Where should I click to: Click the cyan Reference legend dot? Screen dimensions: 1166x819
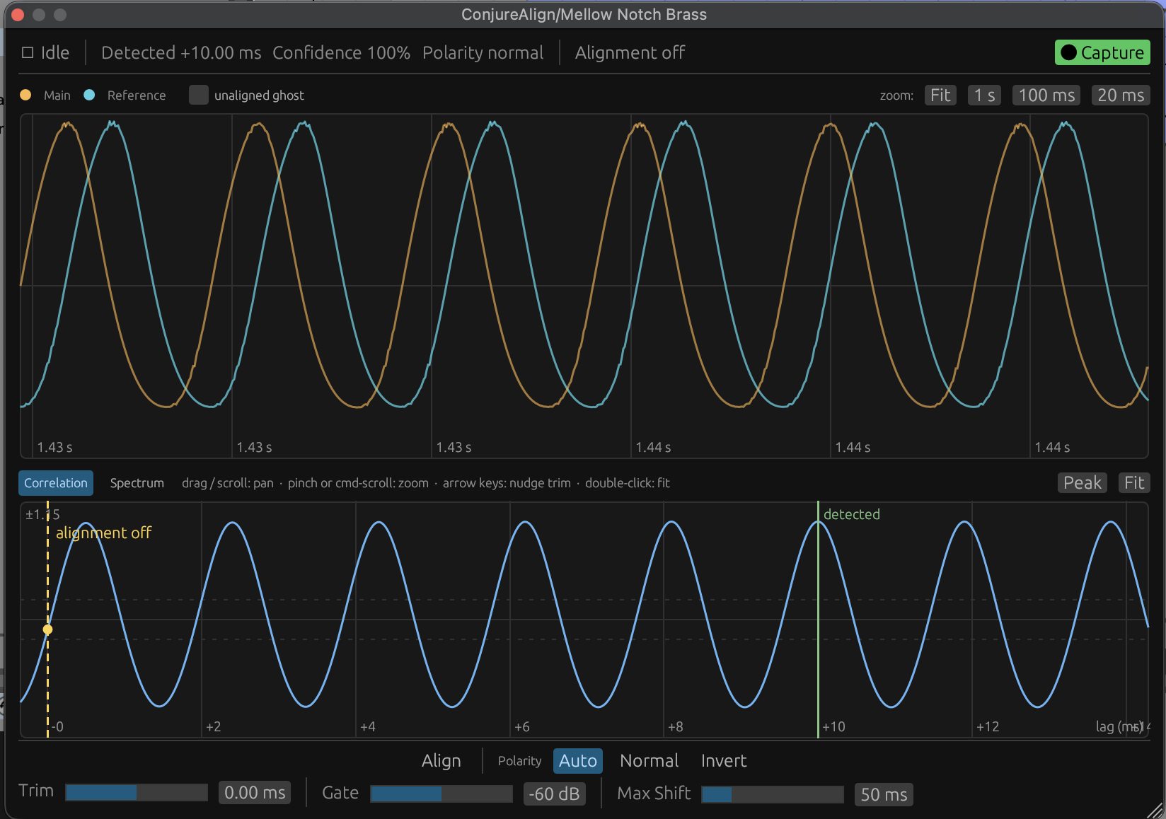coord(89,95)
